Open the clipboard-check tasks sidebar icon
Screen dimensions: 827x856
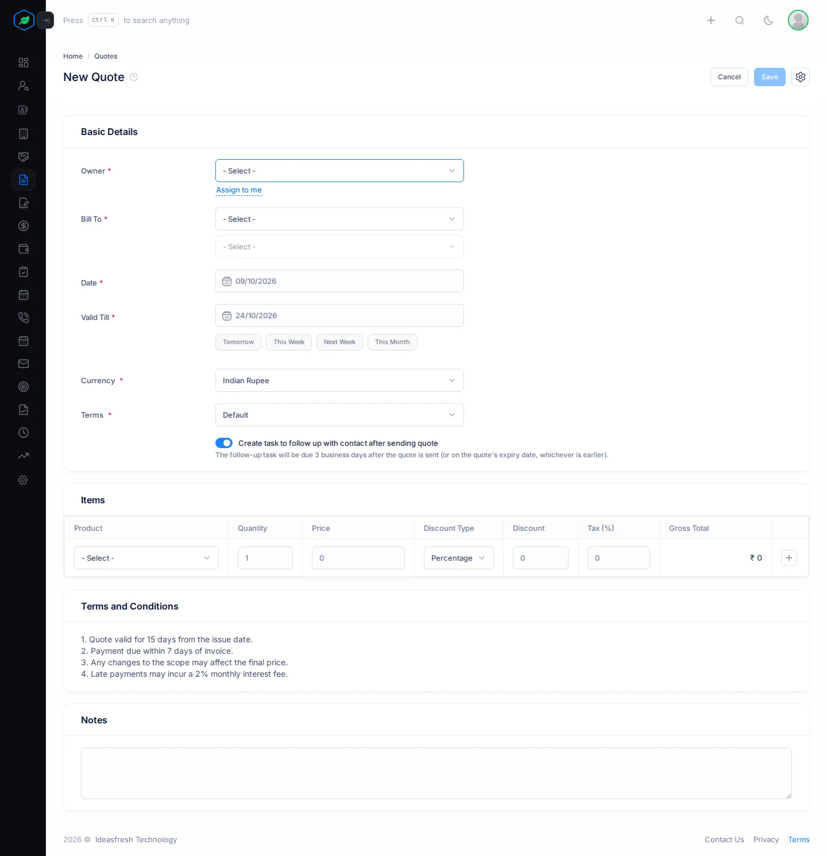click(x=24, y=272)
